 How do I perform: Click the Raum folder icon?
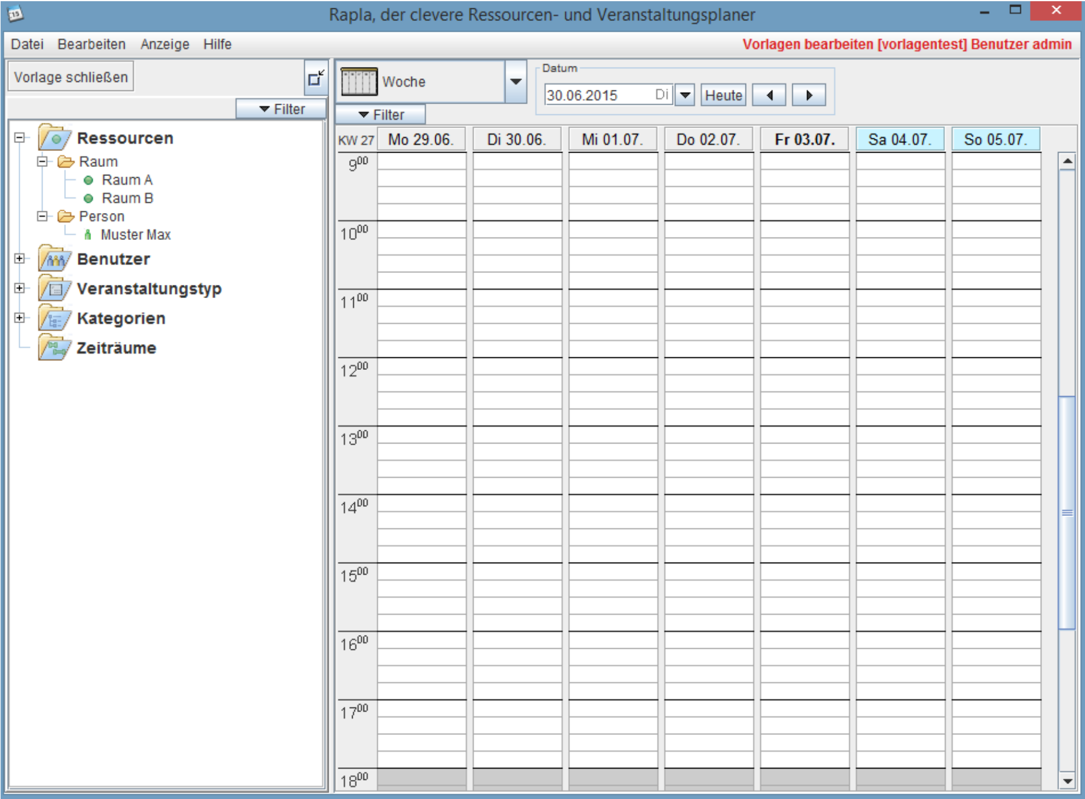tap(66, 162)
